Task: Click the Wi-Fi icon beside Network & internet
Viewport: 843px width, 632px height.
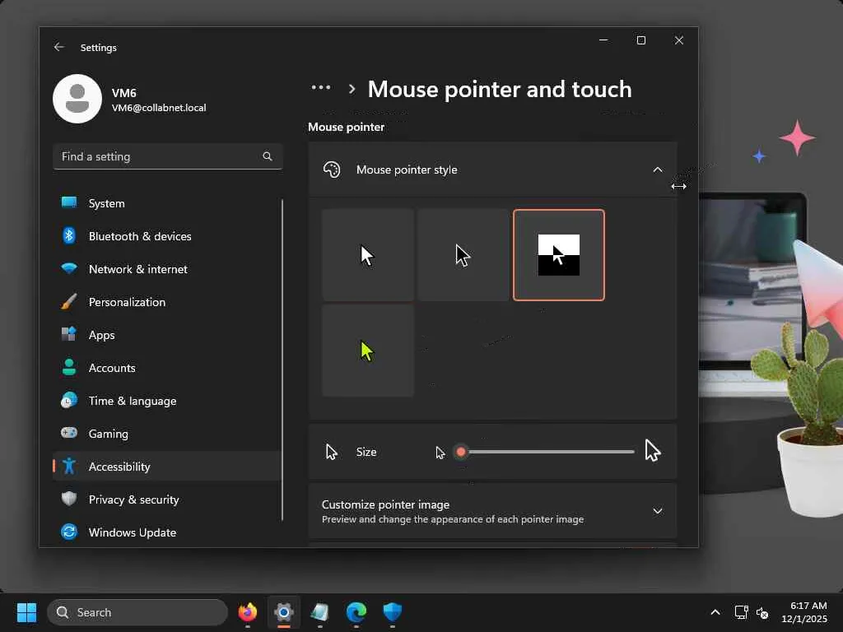Action: pyautogui.click(x=69, y=268)
